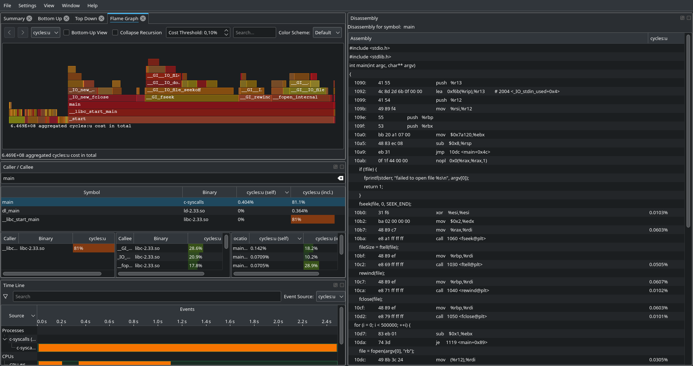This screenshot has width=693, height=366.
Task: Pop out the Caller/Callee panel
Action: tap(335, 167)
